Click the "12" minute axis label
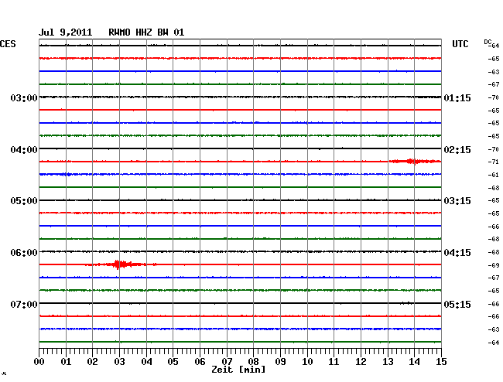503x382 pixels. (361, 362)
